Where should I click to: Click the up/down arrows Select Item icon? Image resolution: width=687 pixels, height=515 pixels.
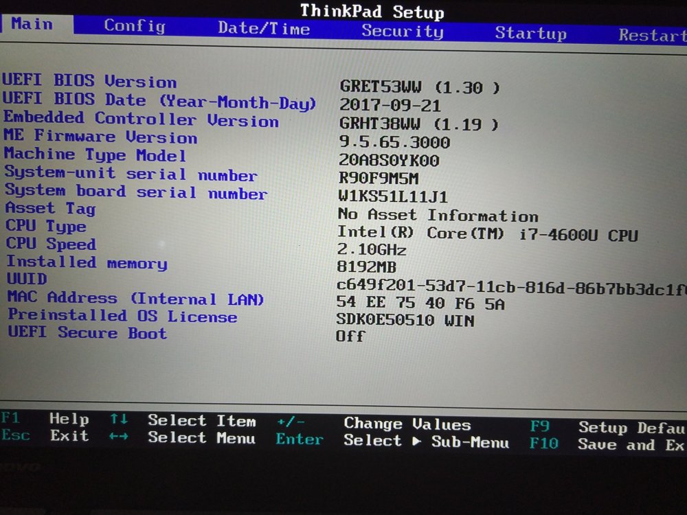click(119, 419)
